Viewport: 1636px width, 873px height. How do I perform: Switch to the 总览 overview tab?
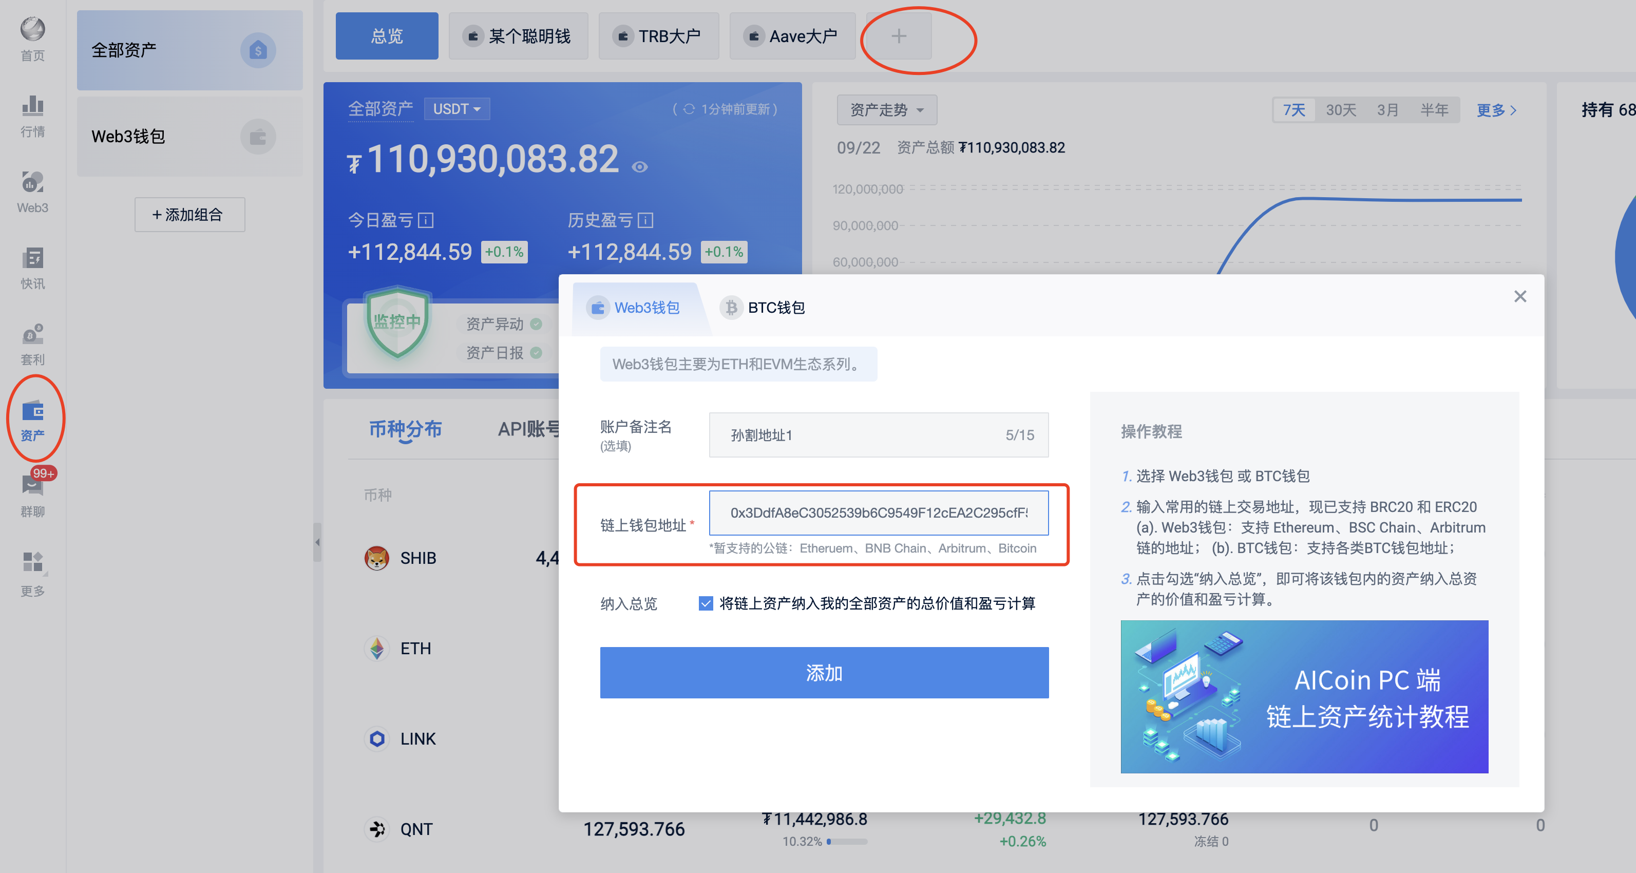coord(387,36)
